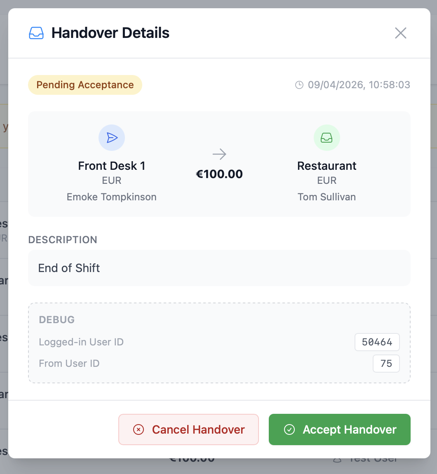Click the circled X icon in Cancel Handover
This screenshot has height=474, width=437.
click(139, 429)
